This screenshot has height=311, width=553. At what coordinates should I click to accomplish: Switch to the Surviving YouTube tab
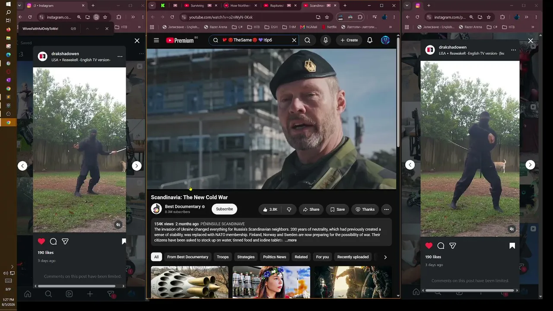coord(200,6)
